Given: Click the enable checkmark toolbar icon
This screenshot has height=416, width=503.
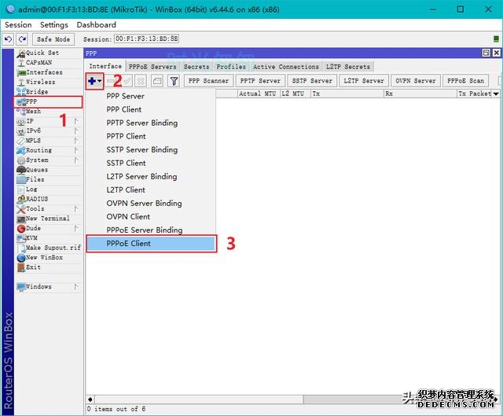Looking at the screenshot, I should coord(127,81).
